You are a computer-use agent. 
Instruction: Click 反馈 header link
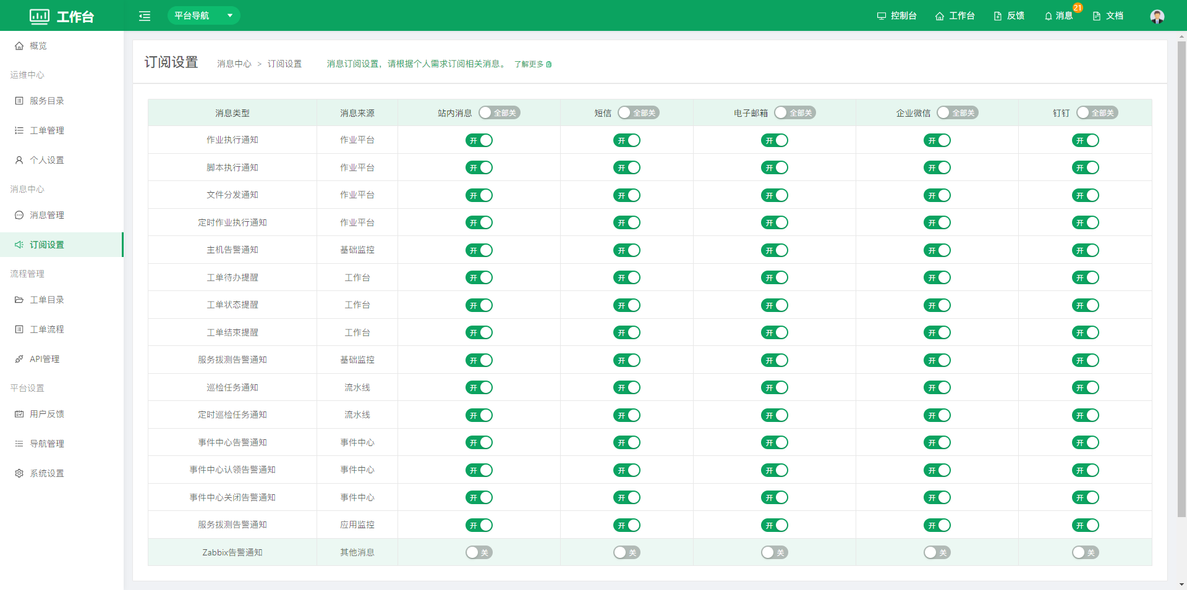click(x=1009, y=16)
